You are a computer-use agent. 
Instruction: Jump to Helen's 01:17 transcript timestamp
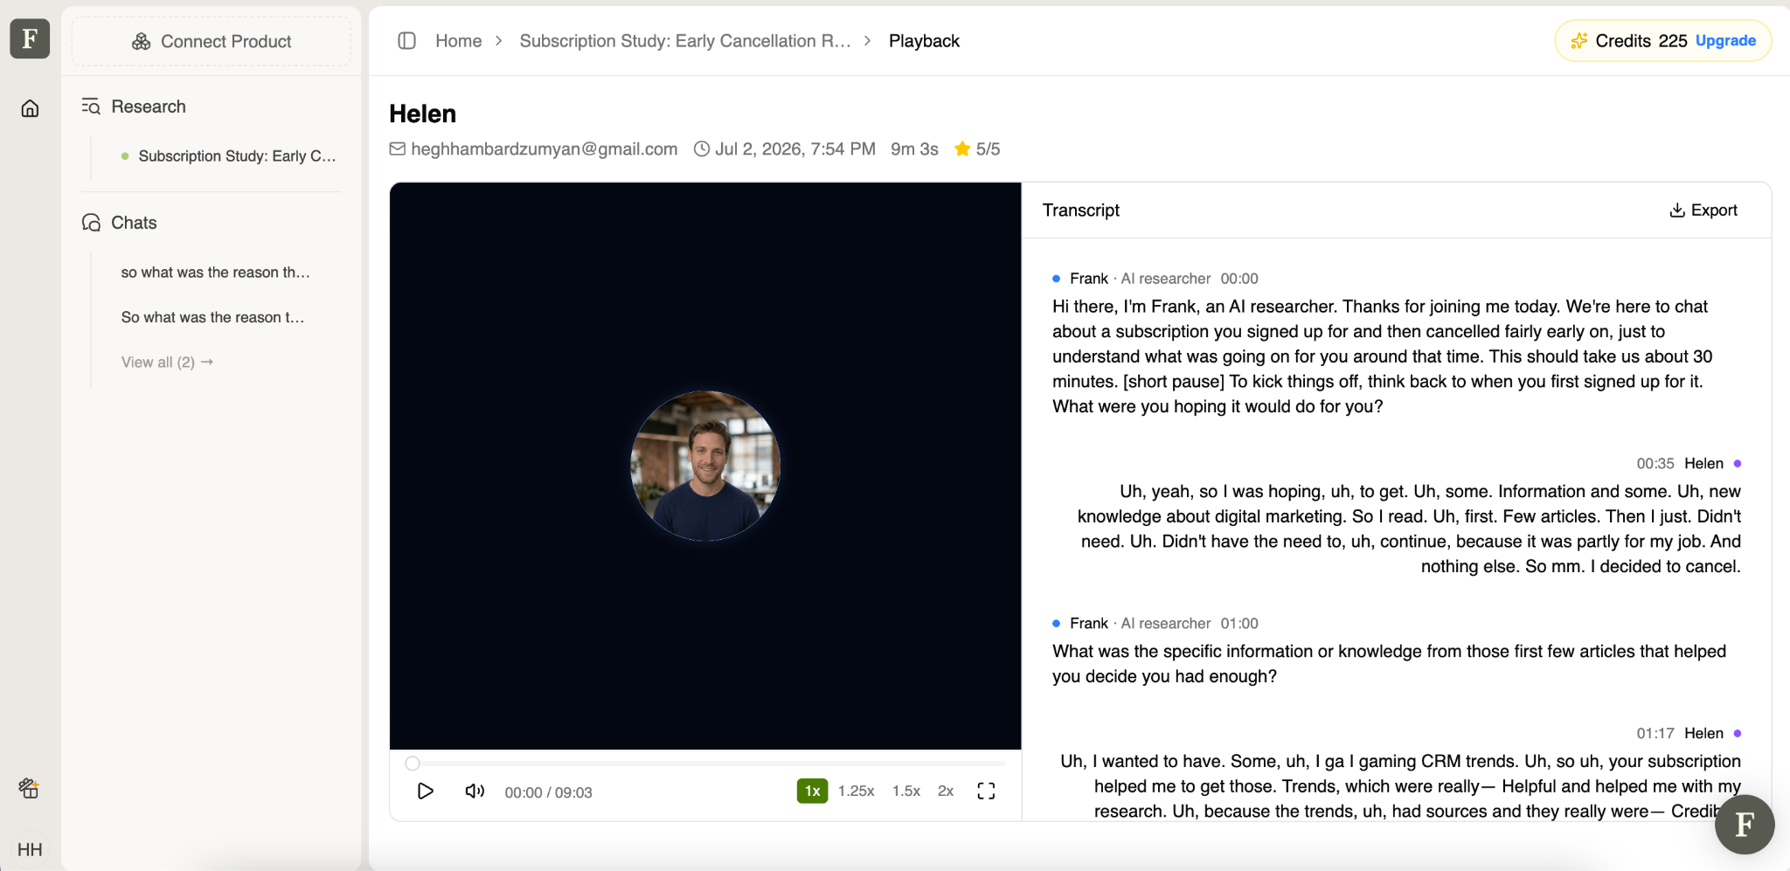[x=1655, y=733]
